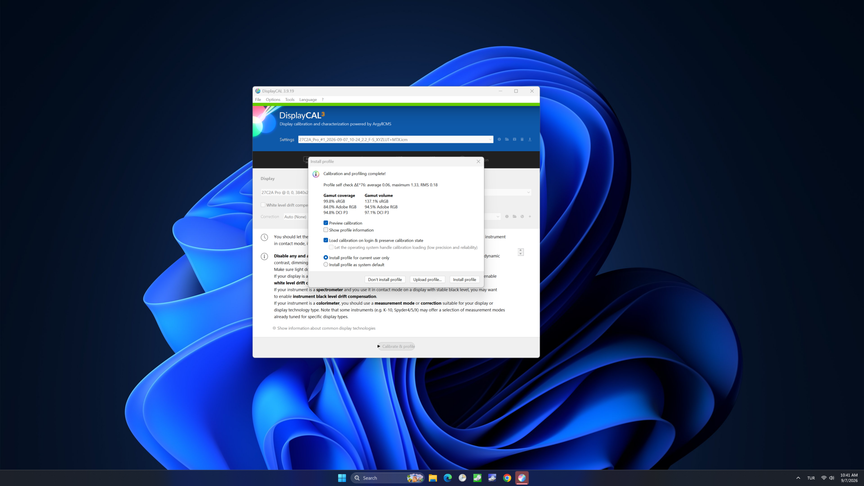Click the TUR language indicator

[x=811, y=478]
